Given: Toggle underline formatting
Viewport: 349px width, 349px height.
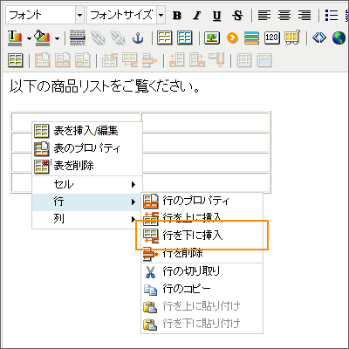Looking at the screenshot, I should coord(217,15).
